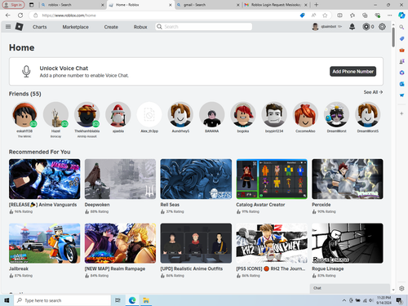This screenshot has width=408, height=306.
Task: Click See All friends link
Action: pyautogui.click(x=373, y=92)
